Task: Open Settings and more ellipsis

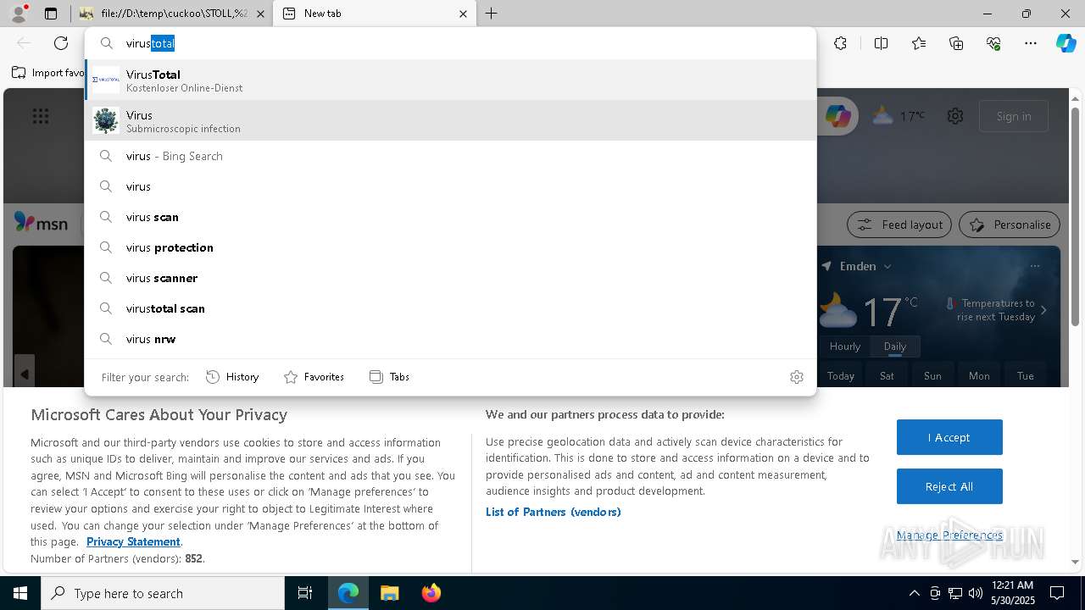Action: tap(1031, 43)
